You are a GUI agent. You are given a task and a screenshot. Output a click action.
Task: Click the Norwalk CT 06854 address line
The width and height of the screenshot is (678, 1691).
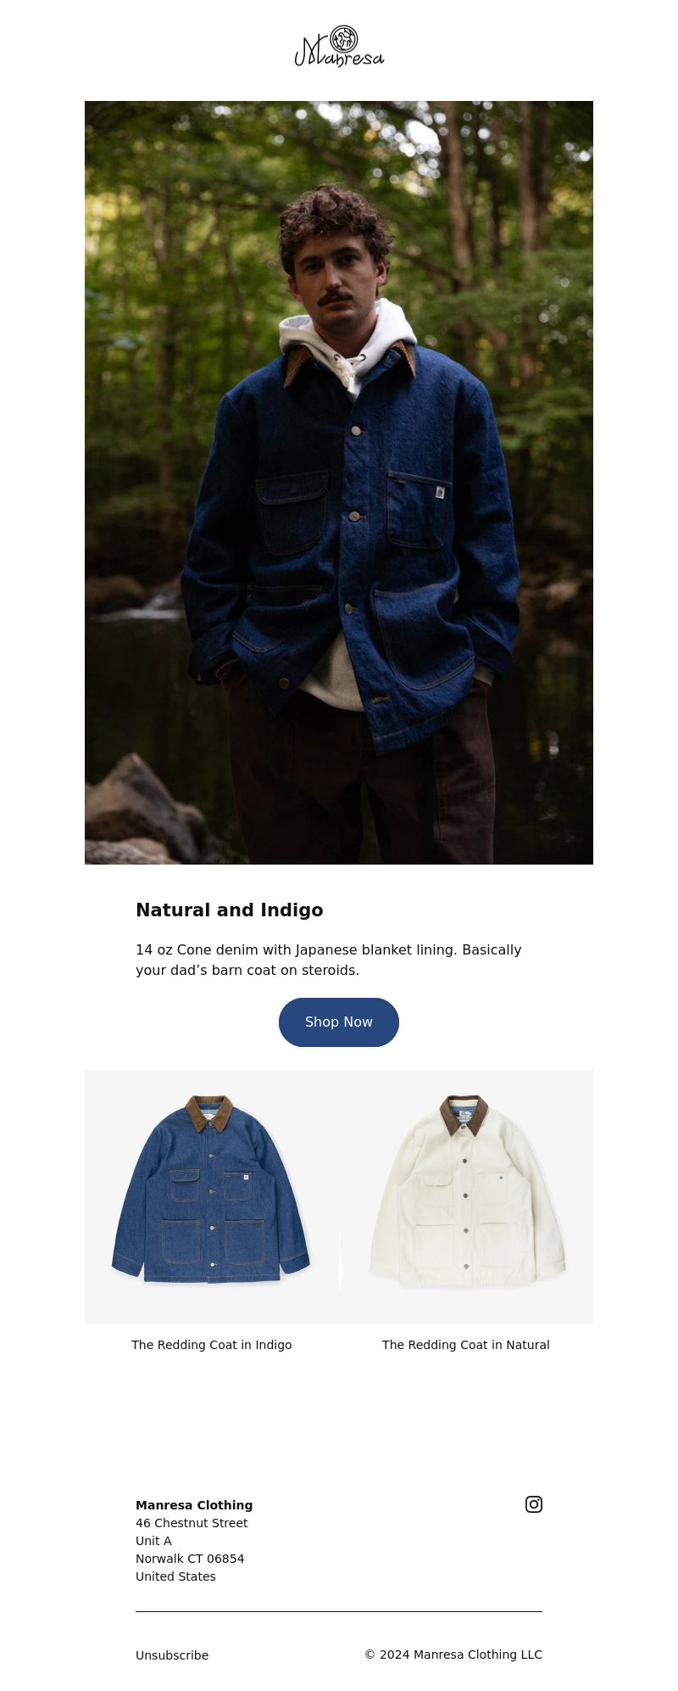coord(190,1559)
